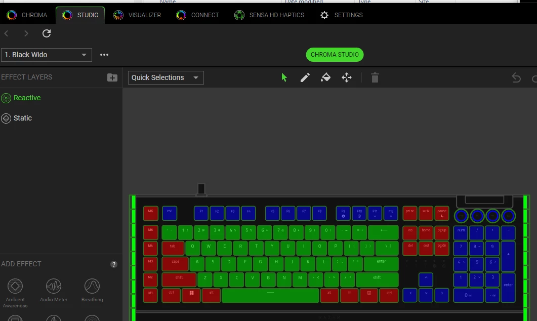
Task: Select the blue numpad enter key
Action: point(508,287)
